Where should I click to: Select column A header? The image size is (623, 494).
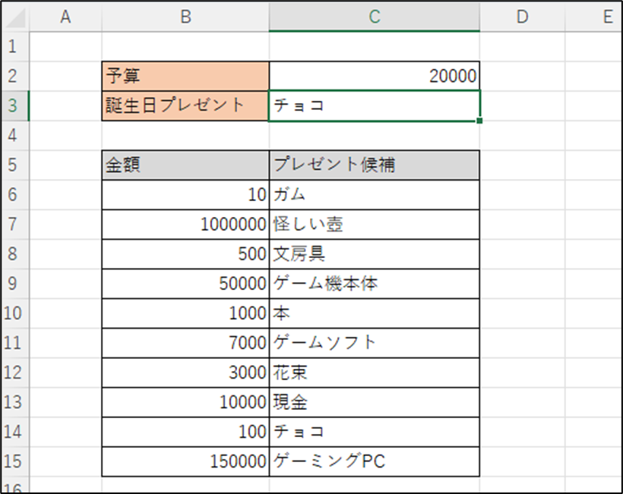65,17
